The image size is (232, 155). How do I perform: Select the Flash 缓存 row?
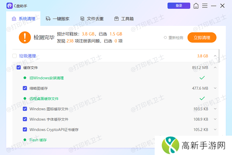84,140
